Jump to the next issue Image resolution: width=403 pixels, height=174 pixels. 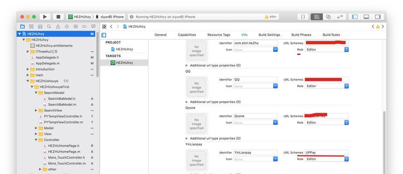point(383,27)
